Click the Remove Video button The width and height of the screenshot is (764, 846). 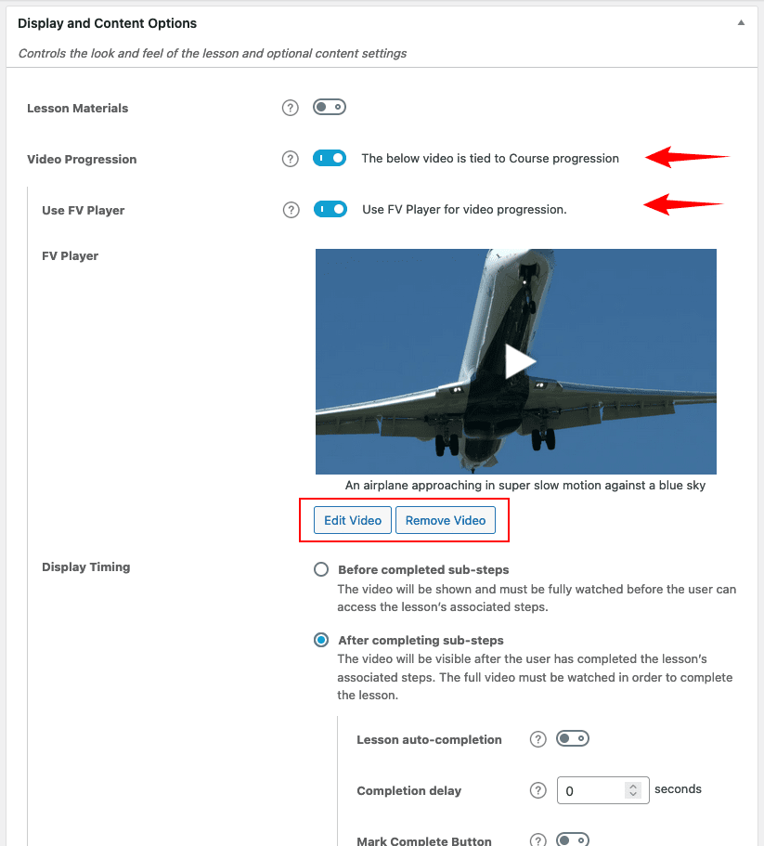[446, 520]
